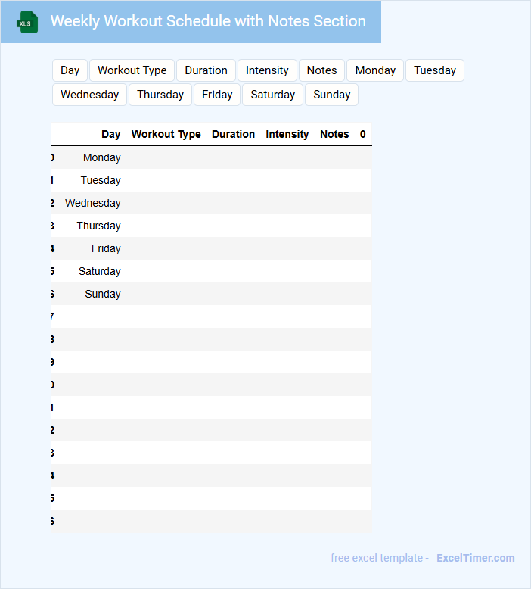
Task: Select the Day tag button
Action: (70, 70)
